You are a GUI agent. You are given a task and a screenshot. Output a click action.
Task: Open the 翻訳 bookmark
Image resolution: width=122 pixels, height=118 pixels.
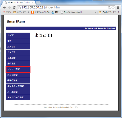pyautogui.click(x=55, y=12)
